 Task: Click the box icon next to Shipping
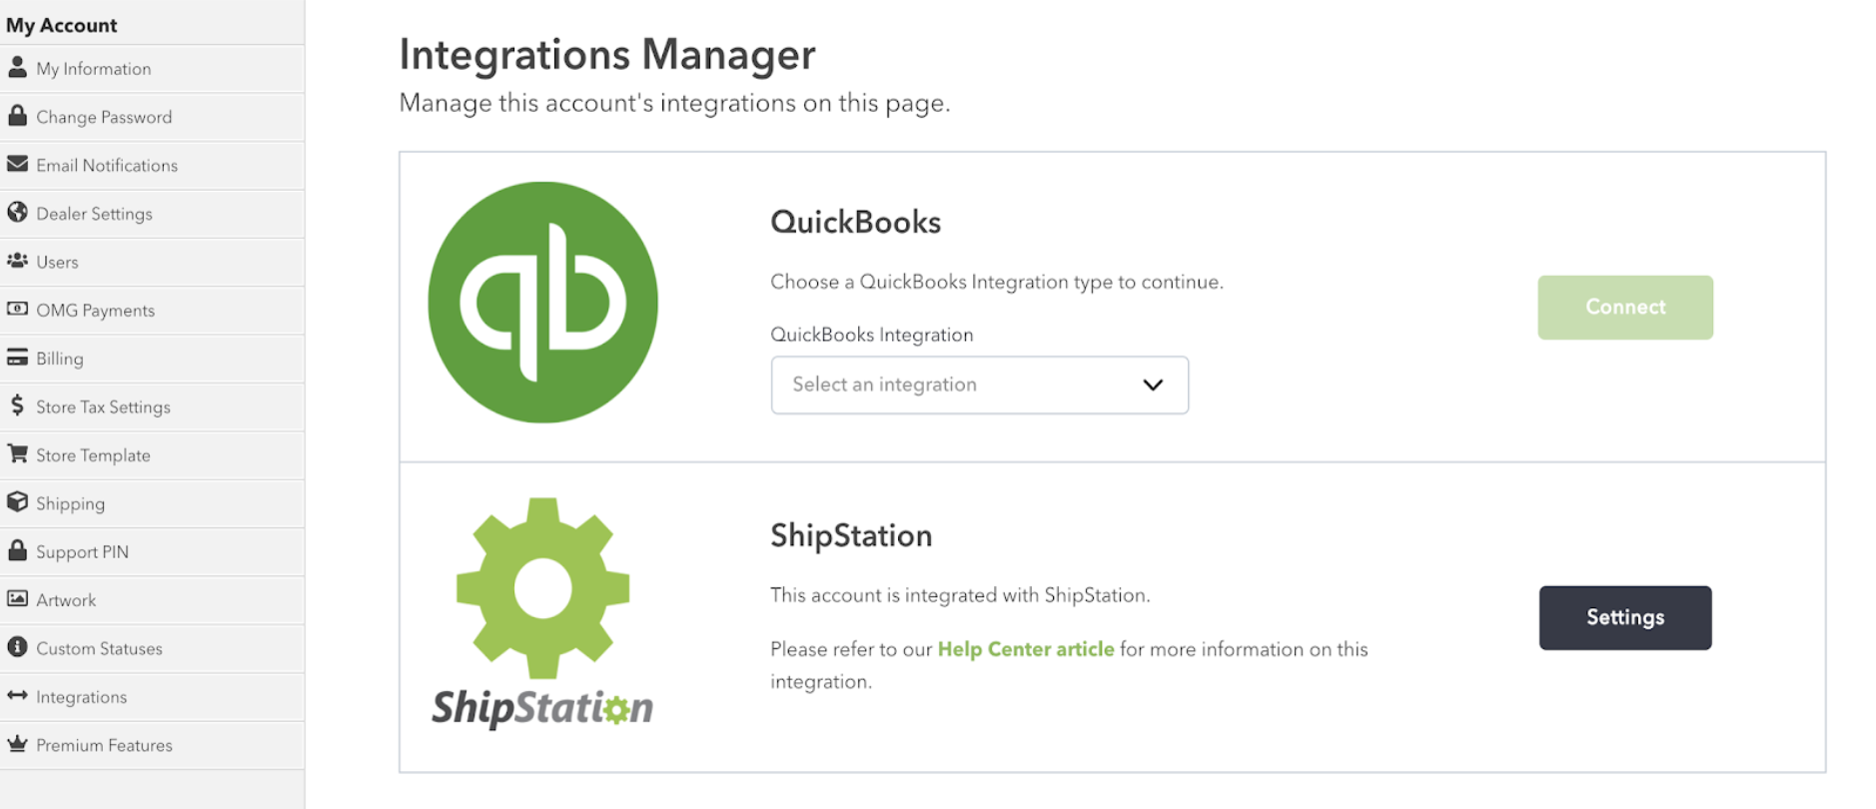pyautogui.click(x=17, y=502)
